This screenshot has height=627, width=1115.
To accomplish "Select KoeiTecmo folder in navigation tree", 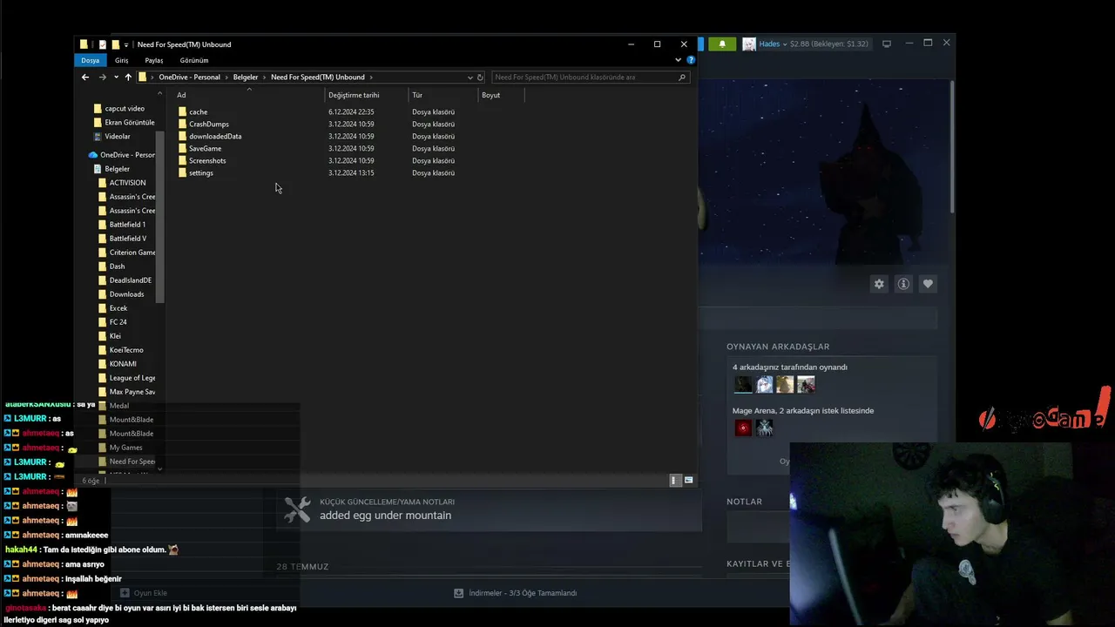I will 126,350.
